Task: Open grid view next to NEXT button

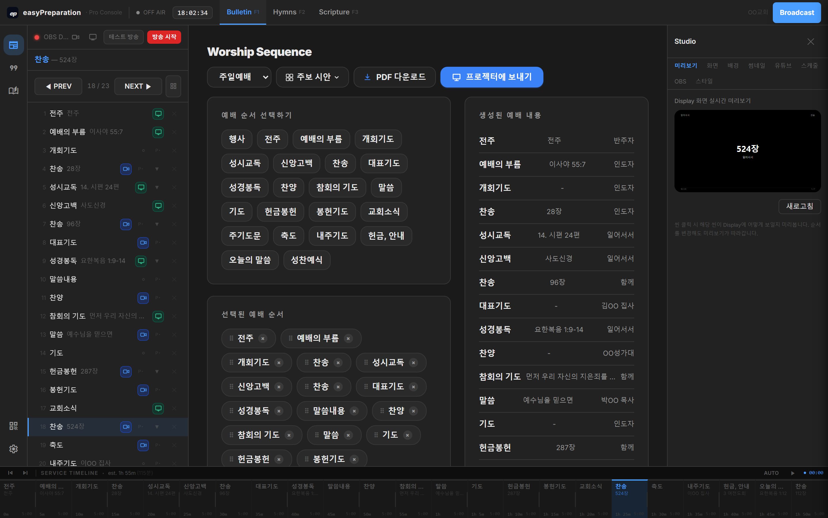Action: [173, 86]
